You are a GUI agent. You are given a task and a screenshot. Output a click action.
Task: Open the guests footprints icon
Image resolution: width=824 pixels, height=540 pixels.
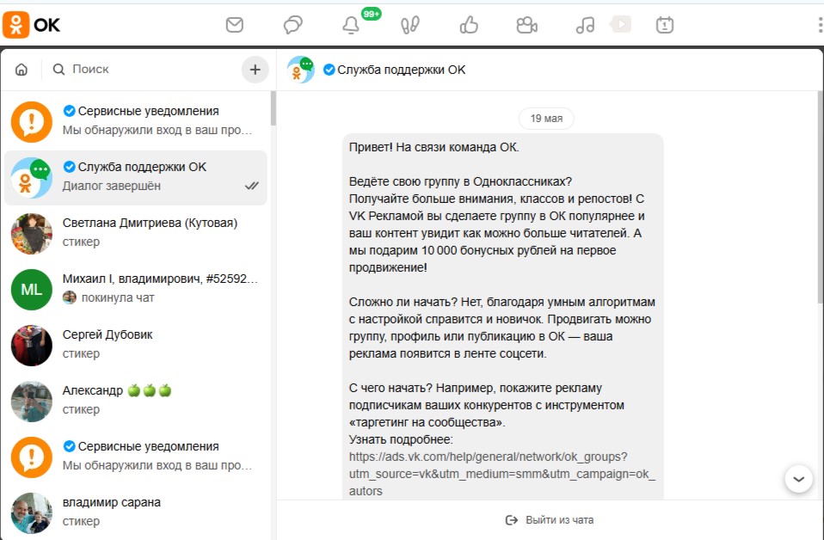(410, 25)
